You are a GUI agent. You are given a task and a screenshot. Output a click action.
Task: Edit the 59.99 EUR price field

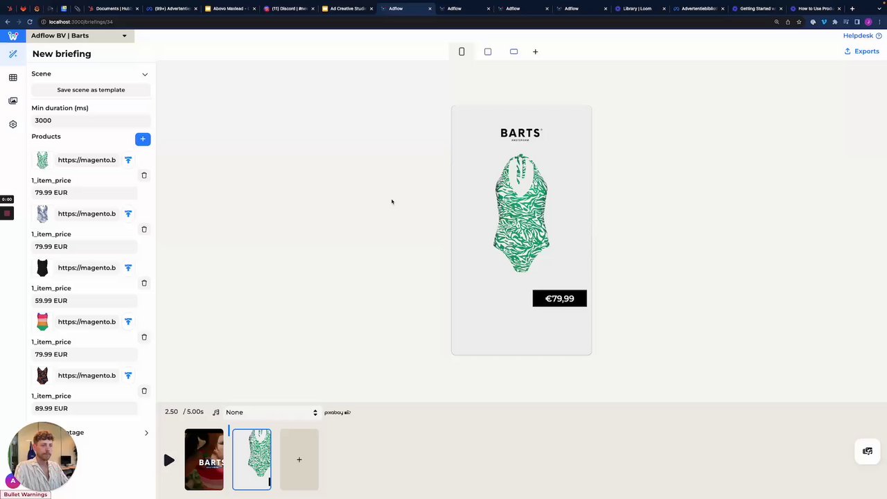coord(84,301)
